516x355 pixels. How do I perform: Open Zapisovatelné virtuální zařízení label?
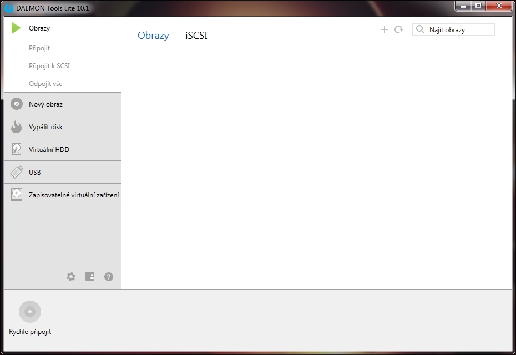[74, 195]
